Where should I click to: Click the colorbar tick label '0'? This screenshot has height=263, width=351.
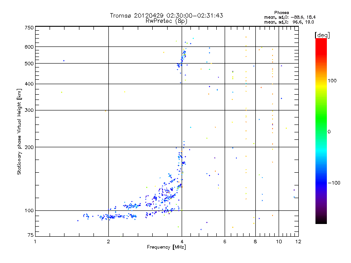[329, 132]
